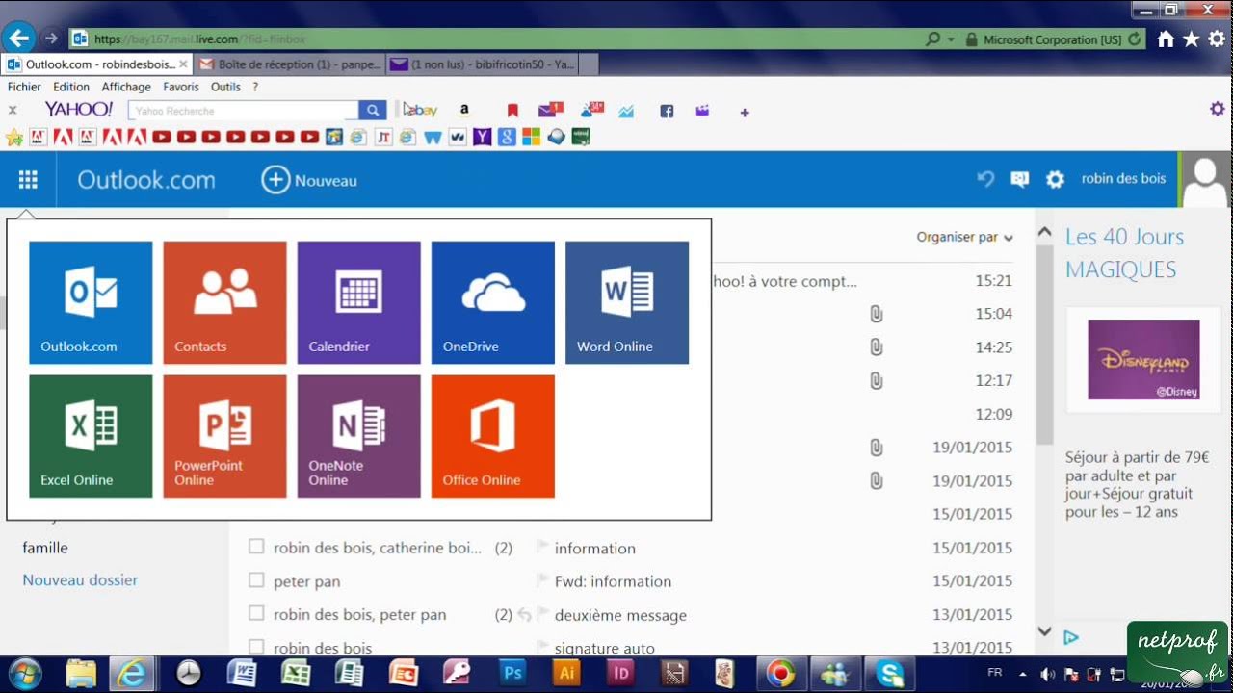Image resolution: width=1233 pixels, height=693 pixels.
Task: Open the Calendrier tile
Action: click(358, 302)
